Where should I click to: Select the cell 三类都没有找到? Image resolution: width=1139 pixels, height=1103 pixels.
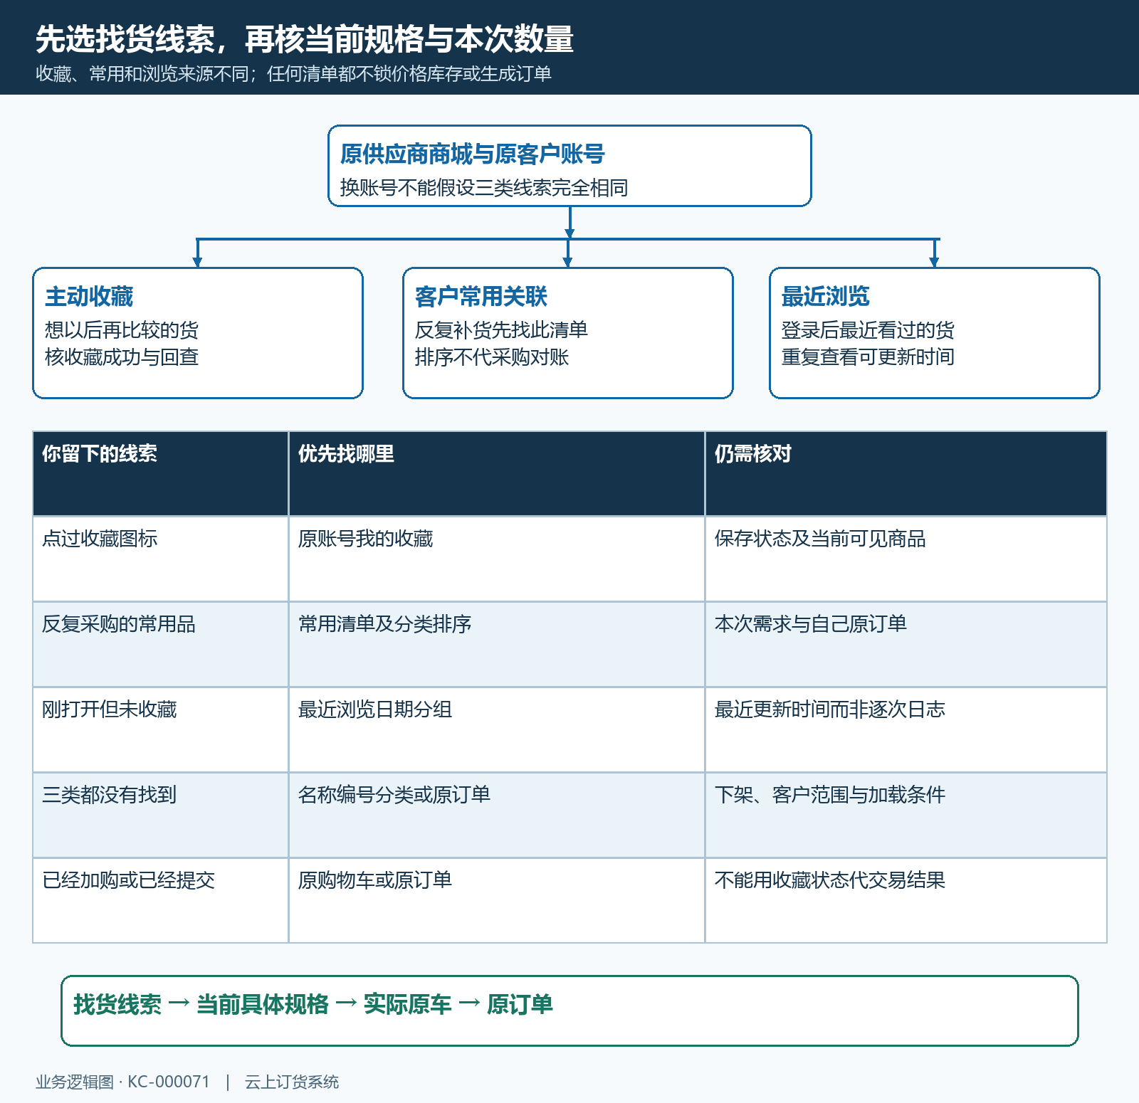tap(160, 815)
